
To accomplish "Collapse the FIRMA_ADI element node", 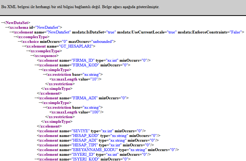I will pyautogui.click(x=36, y=98).
